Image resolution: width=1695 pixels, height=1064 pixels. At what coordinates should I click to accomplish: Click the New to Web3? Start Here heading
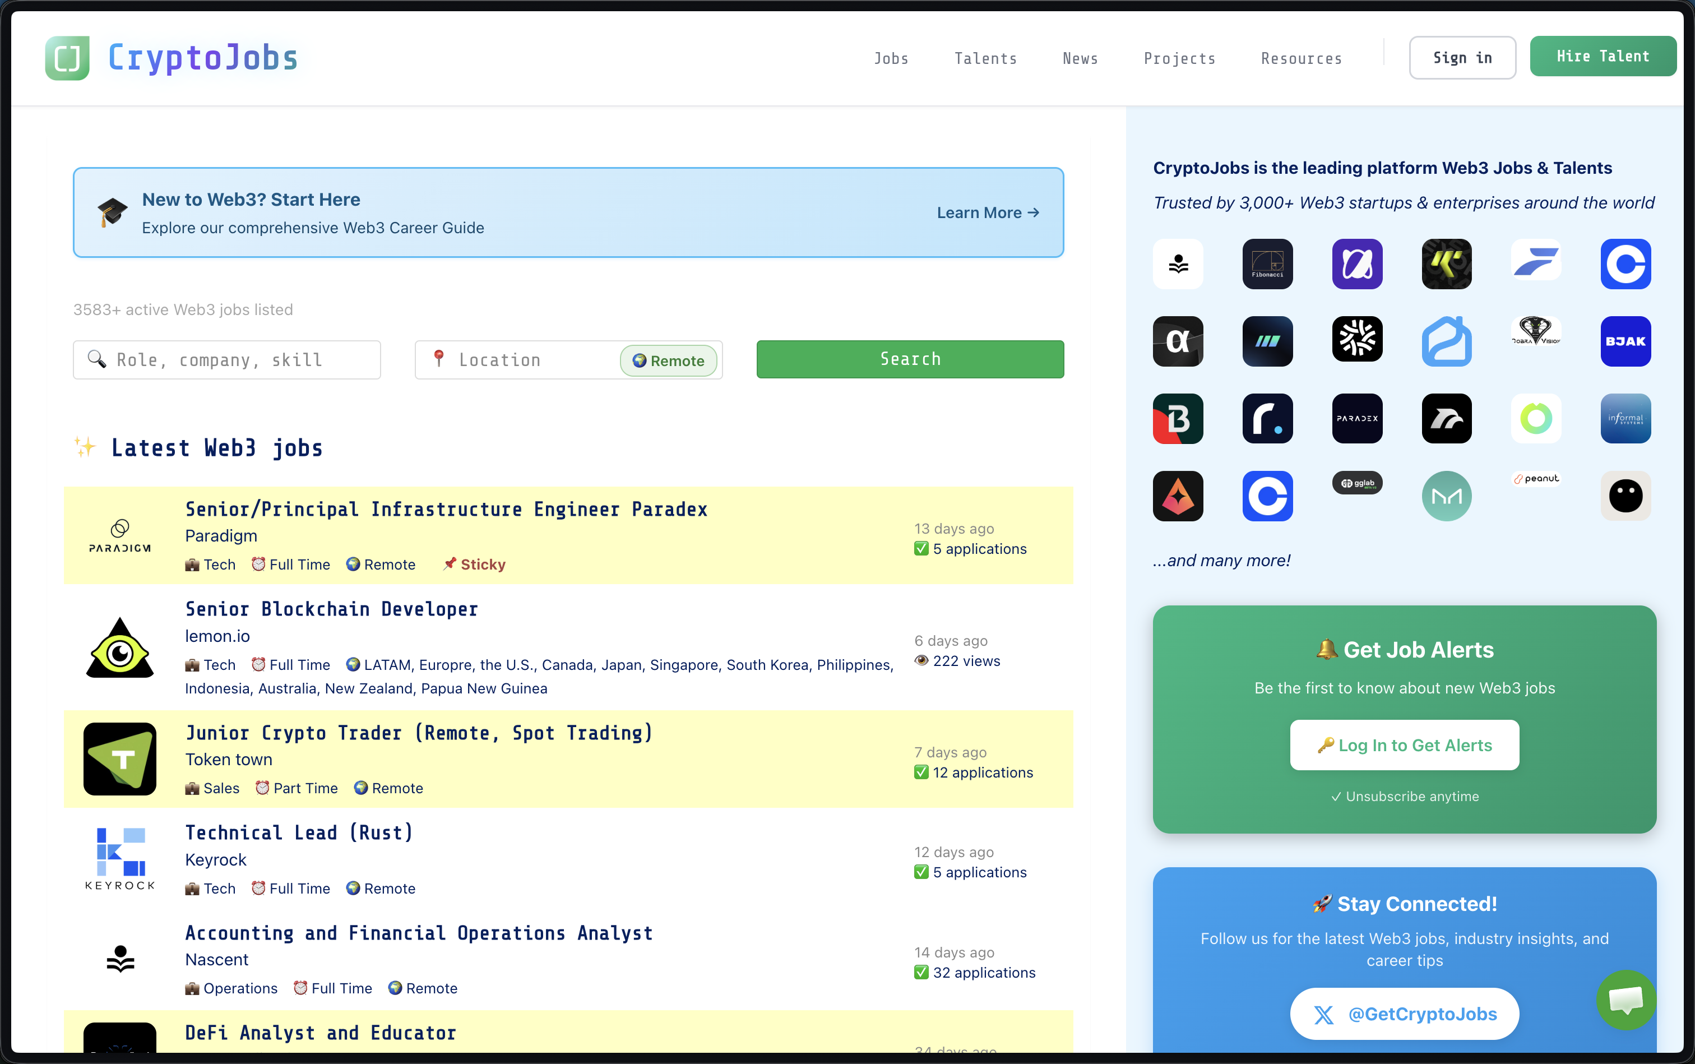coord(251,200)
